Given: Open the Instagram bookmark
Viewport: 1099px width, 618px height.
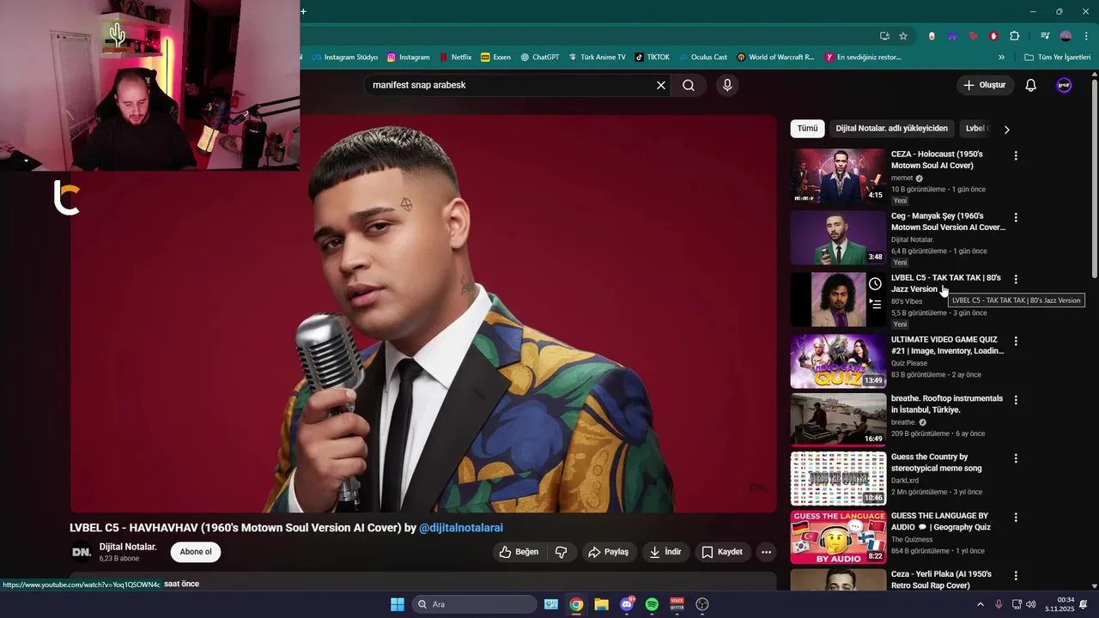Looking at the screenshot, I should click(x=408, y=58).
